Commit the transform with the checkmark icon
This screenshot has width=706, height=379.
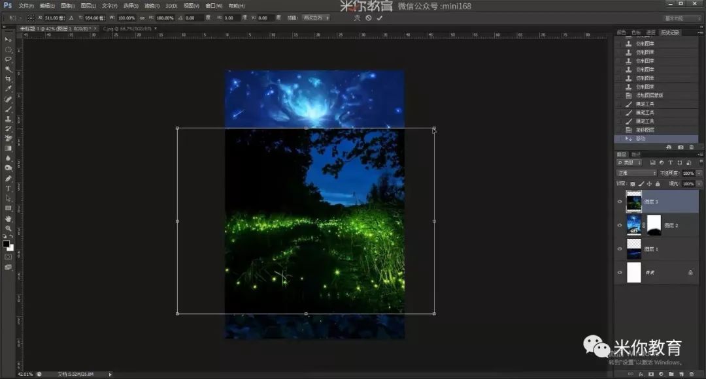tap(380, 18)
